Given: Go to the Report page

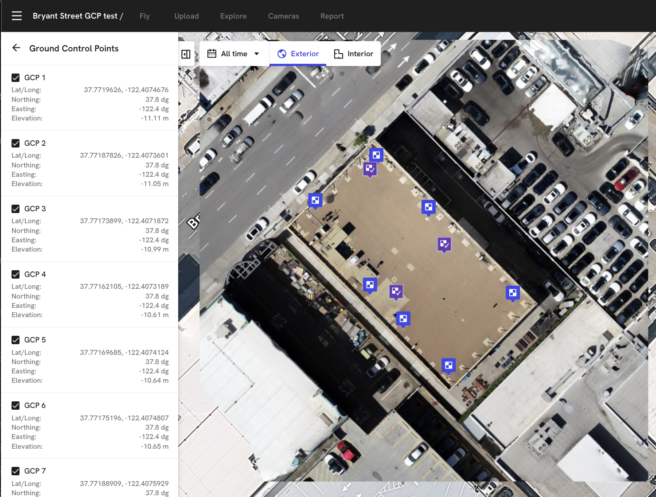Looking at the screenshot, I should click(332, 16).
